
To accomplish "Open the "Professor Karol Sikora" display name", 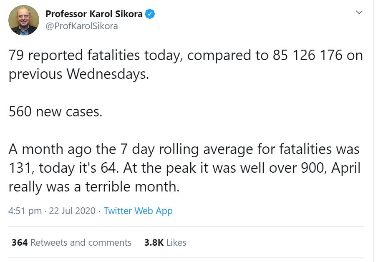I will pos(94,14).
